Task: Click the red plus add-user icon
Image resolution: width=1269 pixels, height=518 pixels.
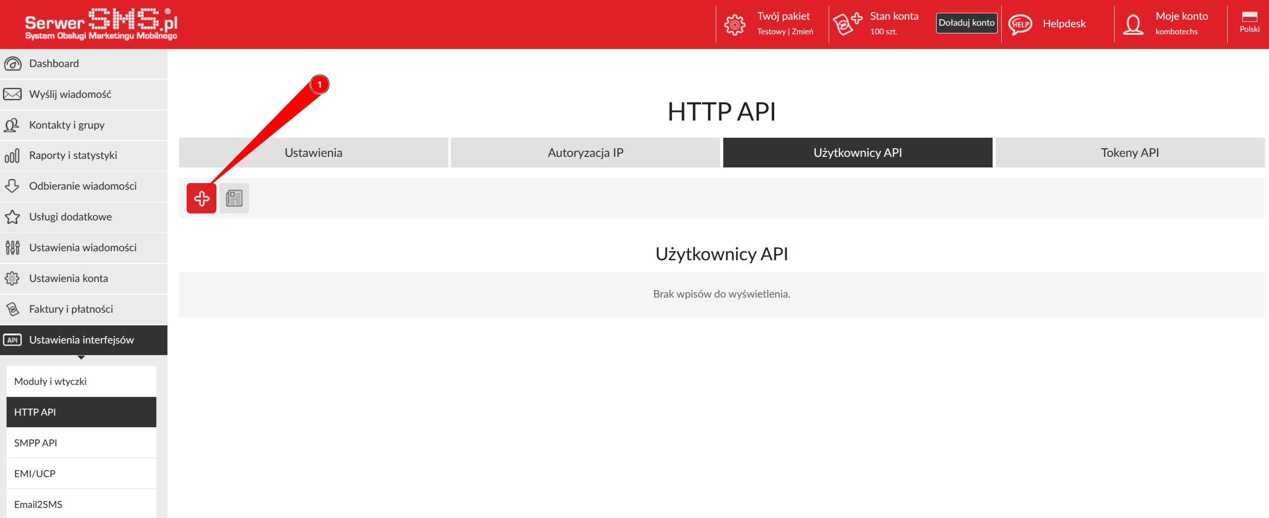Action: [x=201, y=198]
